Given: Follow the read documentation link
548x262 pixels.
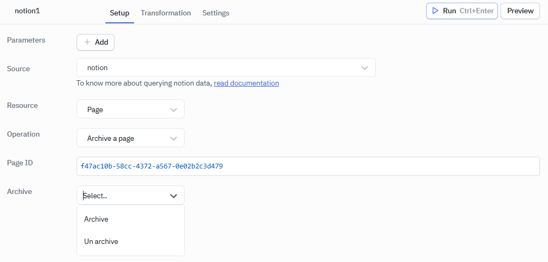Looking at the screenshot, I should tap(246, 83).
